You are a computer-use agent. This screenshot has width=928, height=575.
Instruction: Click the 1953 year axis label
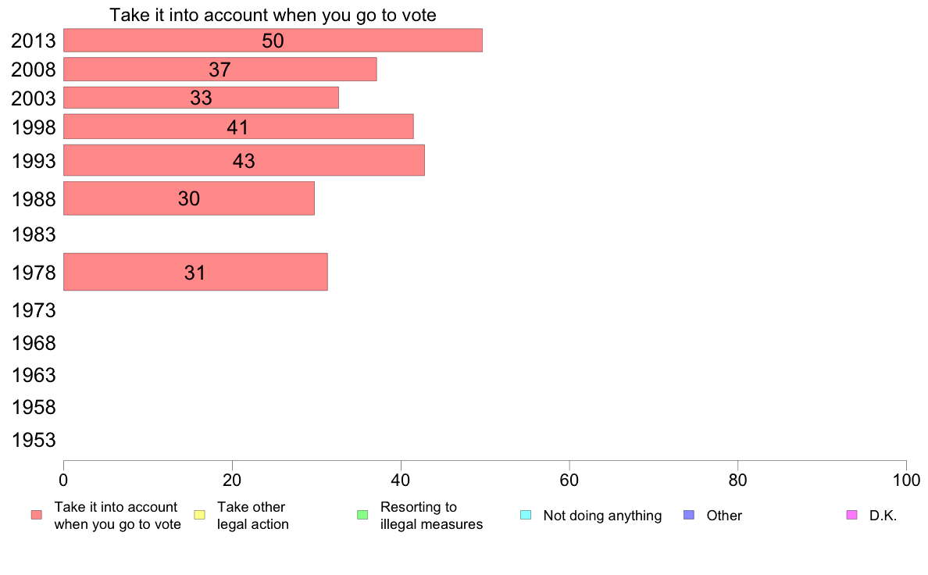pyautogui.click(x=34, y=441)
